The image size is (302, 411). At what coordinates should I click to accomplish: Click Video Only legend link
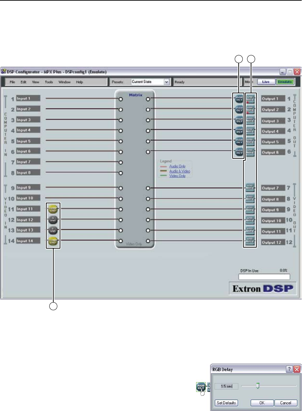pos(178,176)
